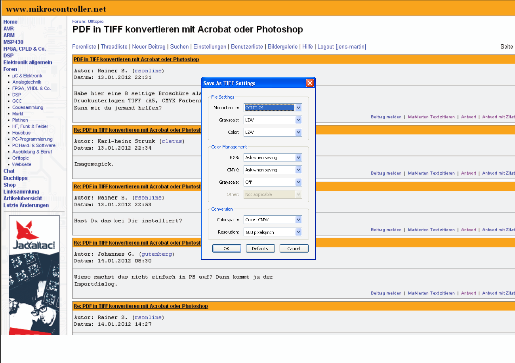This screenshot has height=363, width=515.
Task: Open the GCC forum link
Action: pos(17,101)
